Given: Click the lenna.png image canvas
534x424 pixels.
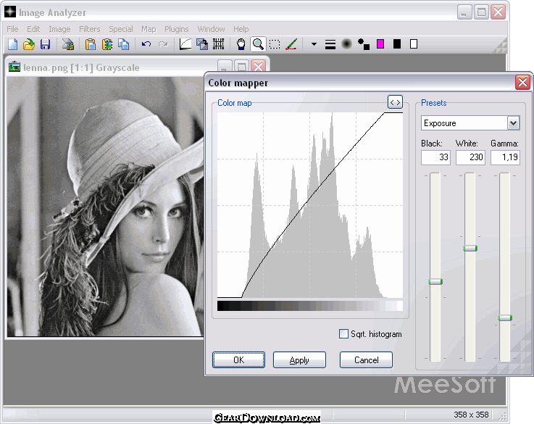Looking at the screenshot, I should point(105,207).
